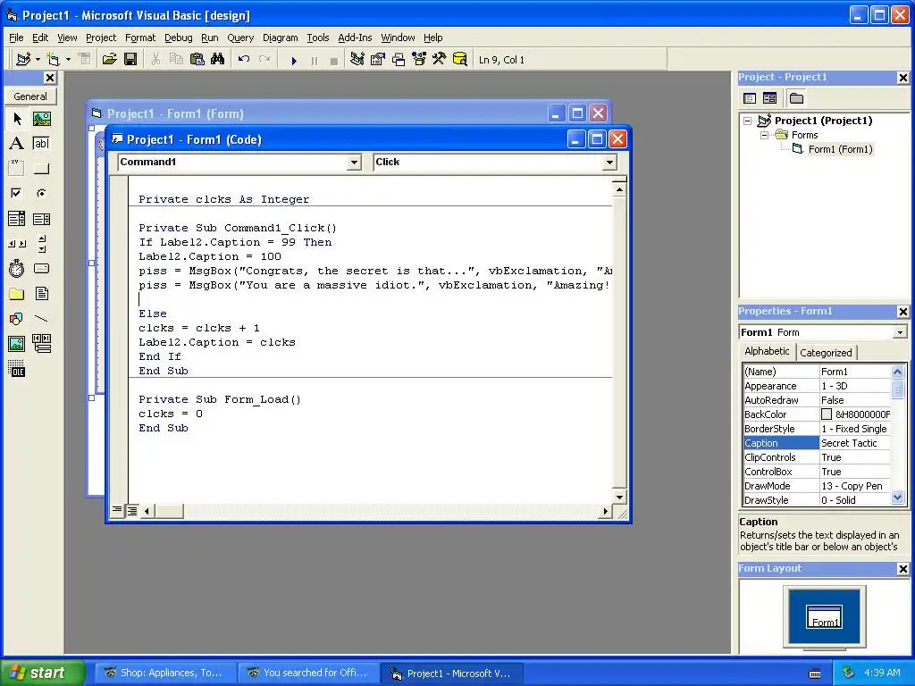The height and width of the screenshot is (686, 915).
Task: Switch to Full Module View in the code window
Action: [x=132, y=511]
